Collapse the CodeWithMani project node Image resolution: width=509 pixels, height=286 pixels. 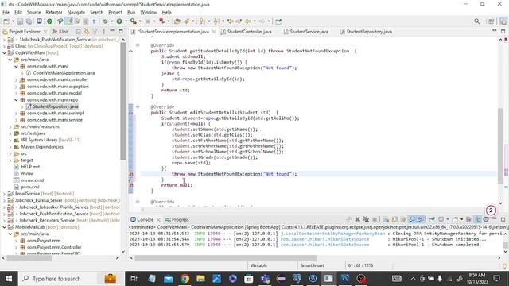[4, 53]
